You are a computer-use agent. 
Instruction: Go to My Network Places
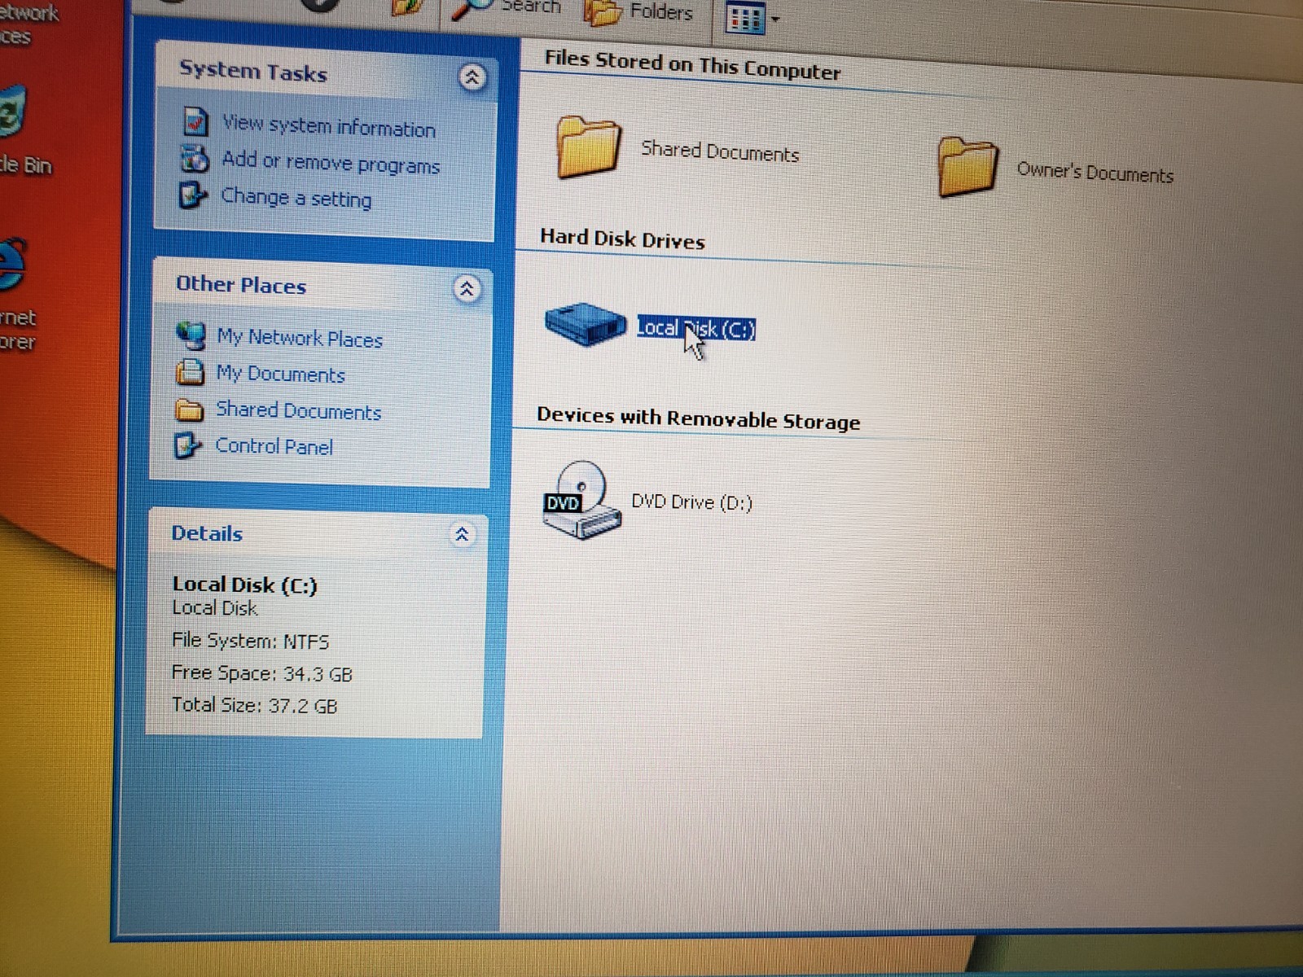click(300, 338)
